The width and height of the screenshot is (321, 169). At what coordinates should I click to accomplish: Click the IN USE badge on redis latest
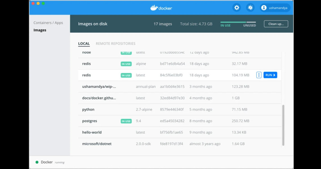click(x=126, y=75)
